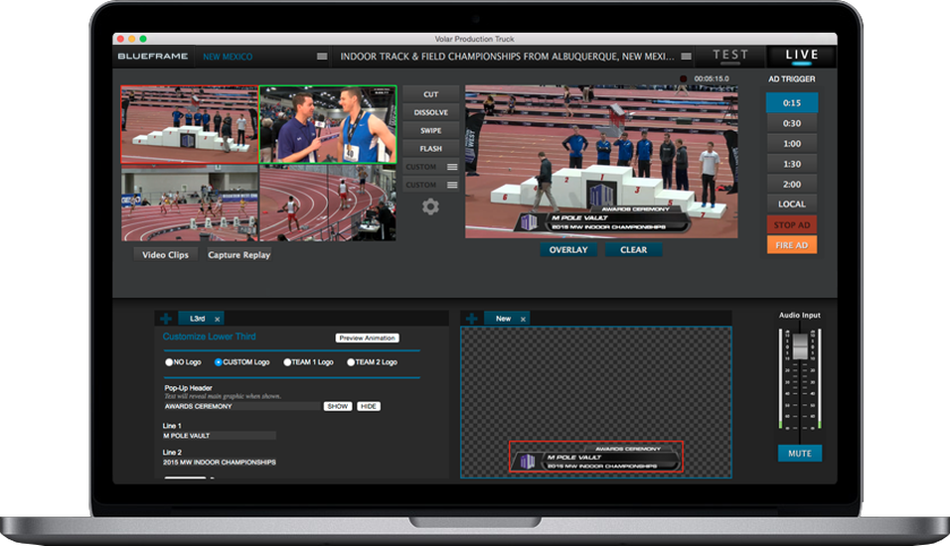Add a new graphic with L3rd plus icon

(x=165, y=319)
